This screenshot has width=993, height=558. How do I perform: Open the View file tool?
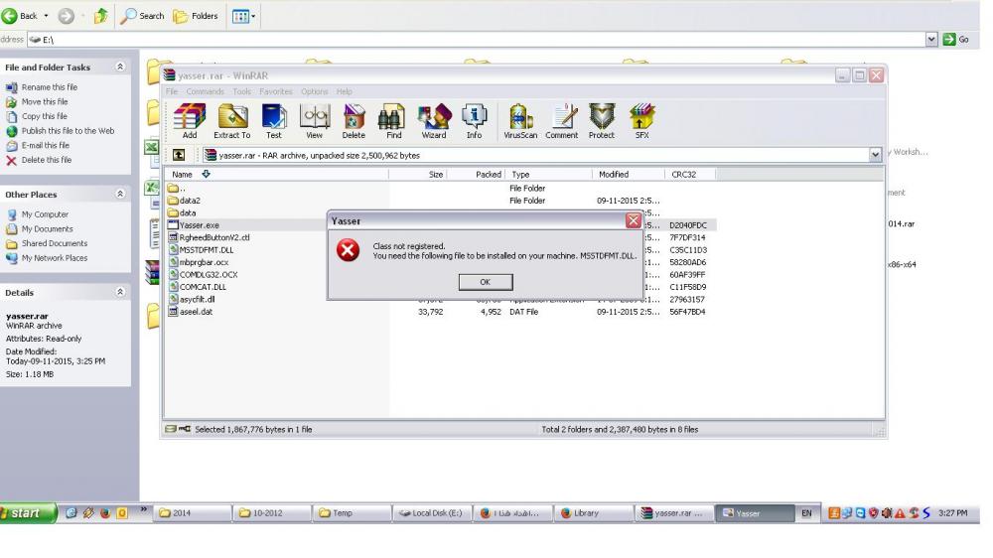(314, 121)
